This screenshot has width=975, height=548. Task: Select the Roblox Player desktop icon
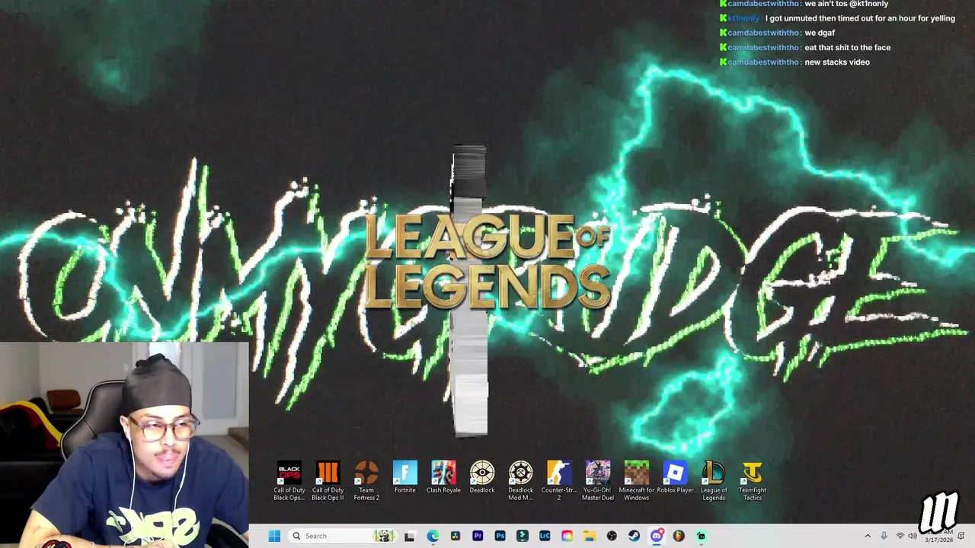pyautogui.click(x=675, y=477)
